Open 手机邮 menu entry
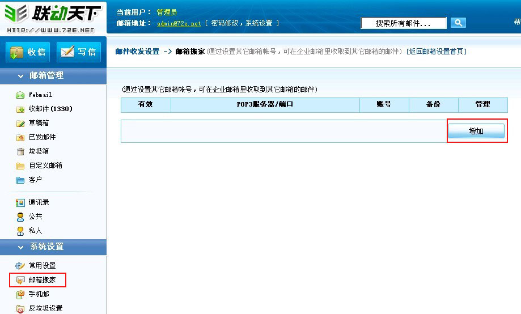521x314 pixels. [x=39, y=294]
